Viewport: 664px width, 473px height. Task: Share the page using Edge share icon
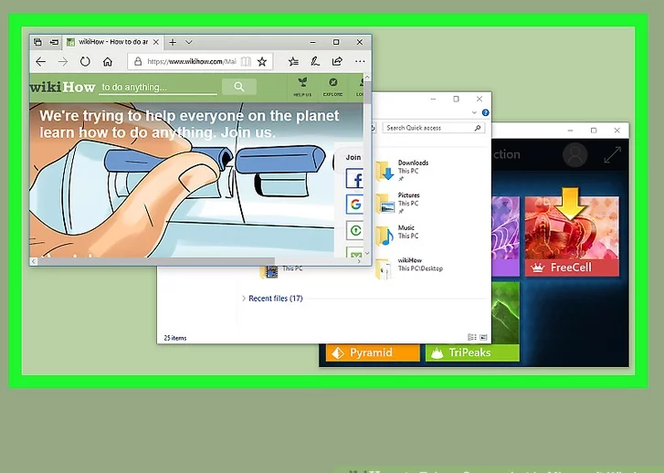click(337, 62)
